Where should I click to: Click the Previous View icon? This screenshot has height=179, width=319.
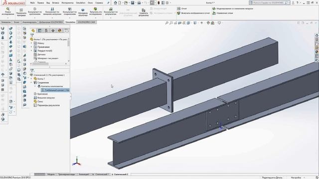point(175,23)
